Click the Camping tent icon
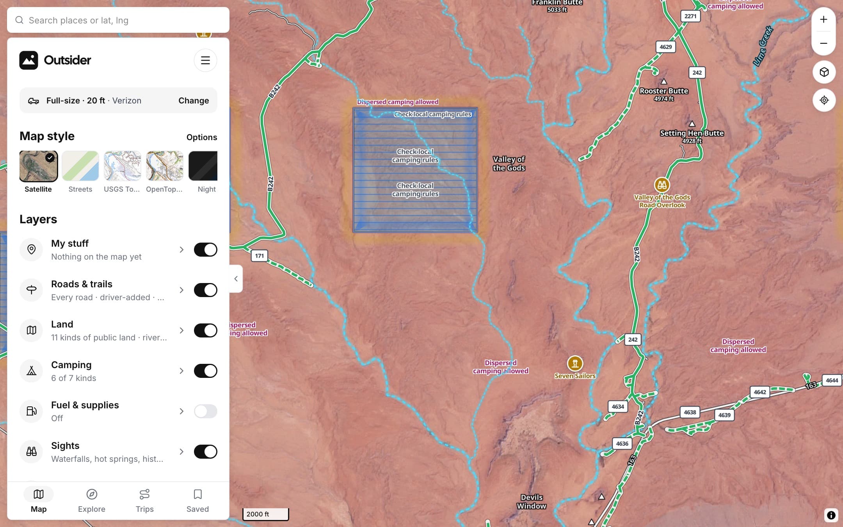843x527 pixels. pyautogui.click(x=31, y=371)
